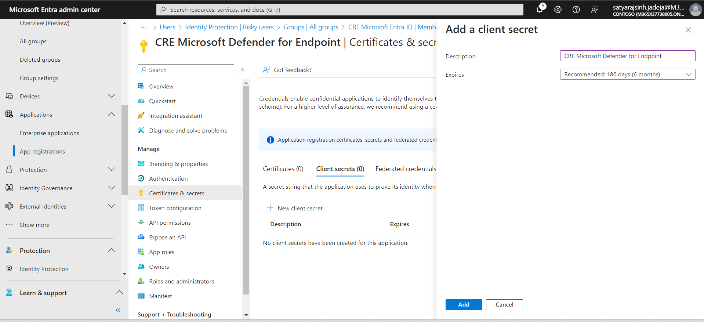Switch to the Certificates (0) tab

tap(283, 169)
